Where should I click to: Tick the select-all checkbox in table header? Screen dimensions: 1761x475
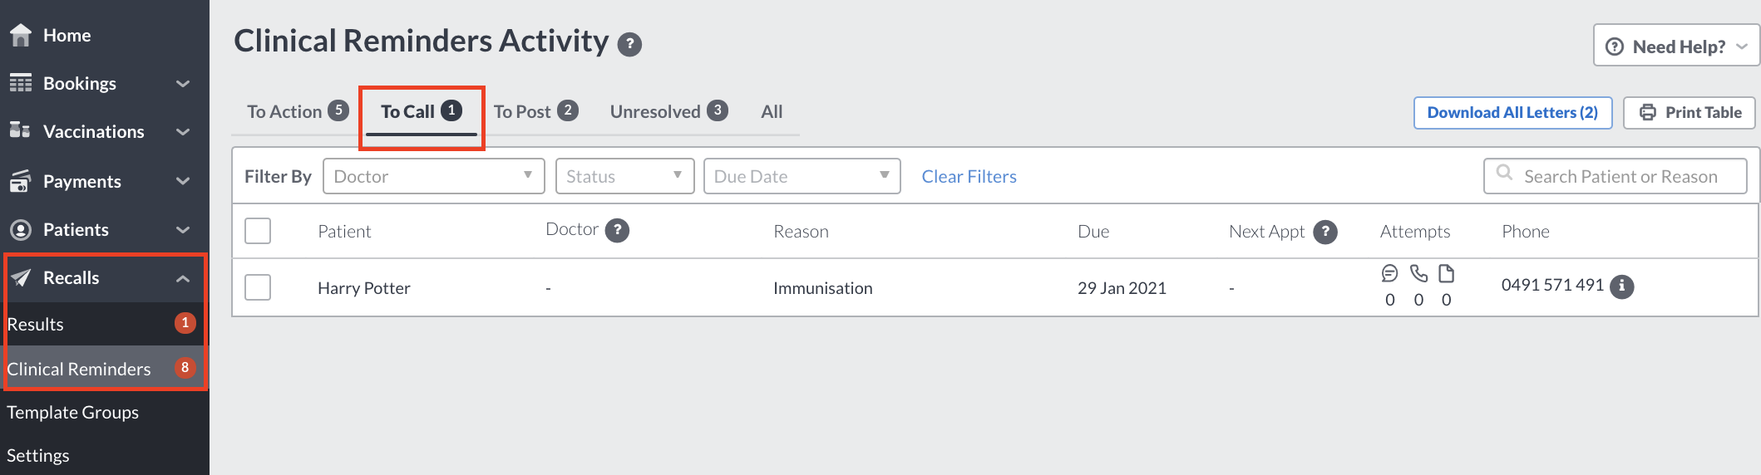[x=258, y=231]
